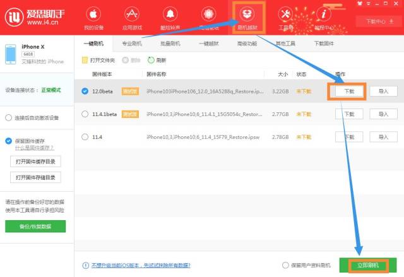The height and width of the screenshot is (277, 404).
Task: Click the 11.4.1 15G5054c Restore filename
Action: [x=205, y=114]
